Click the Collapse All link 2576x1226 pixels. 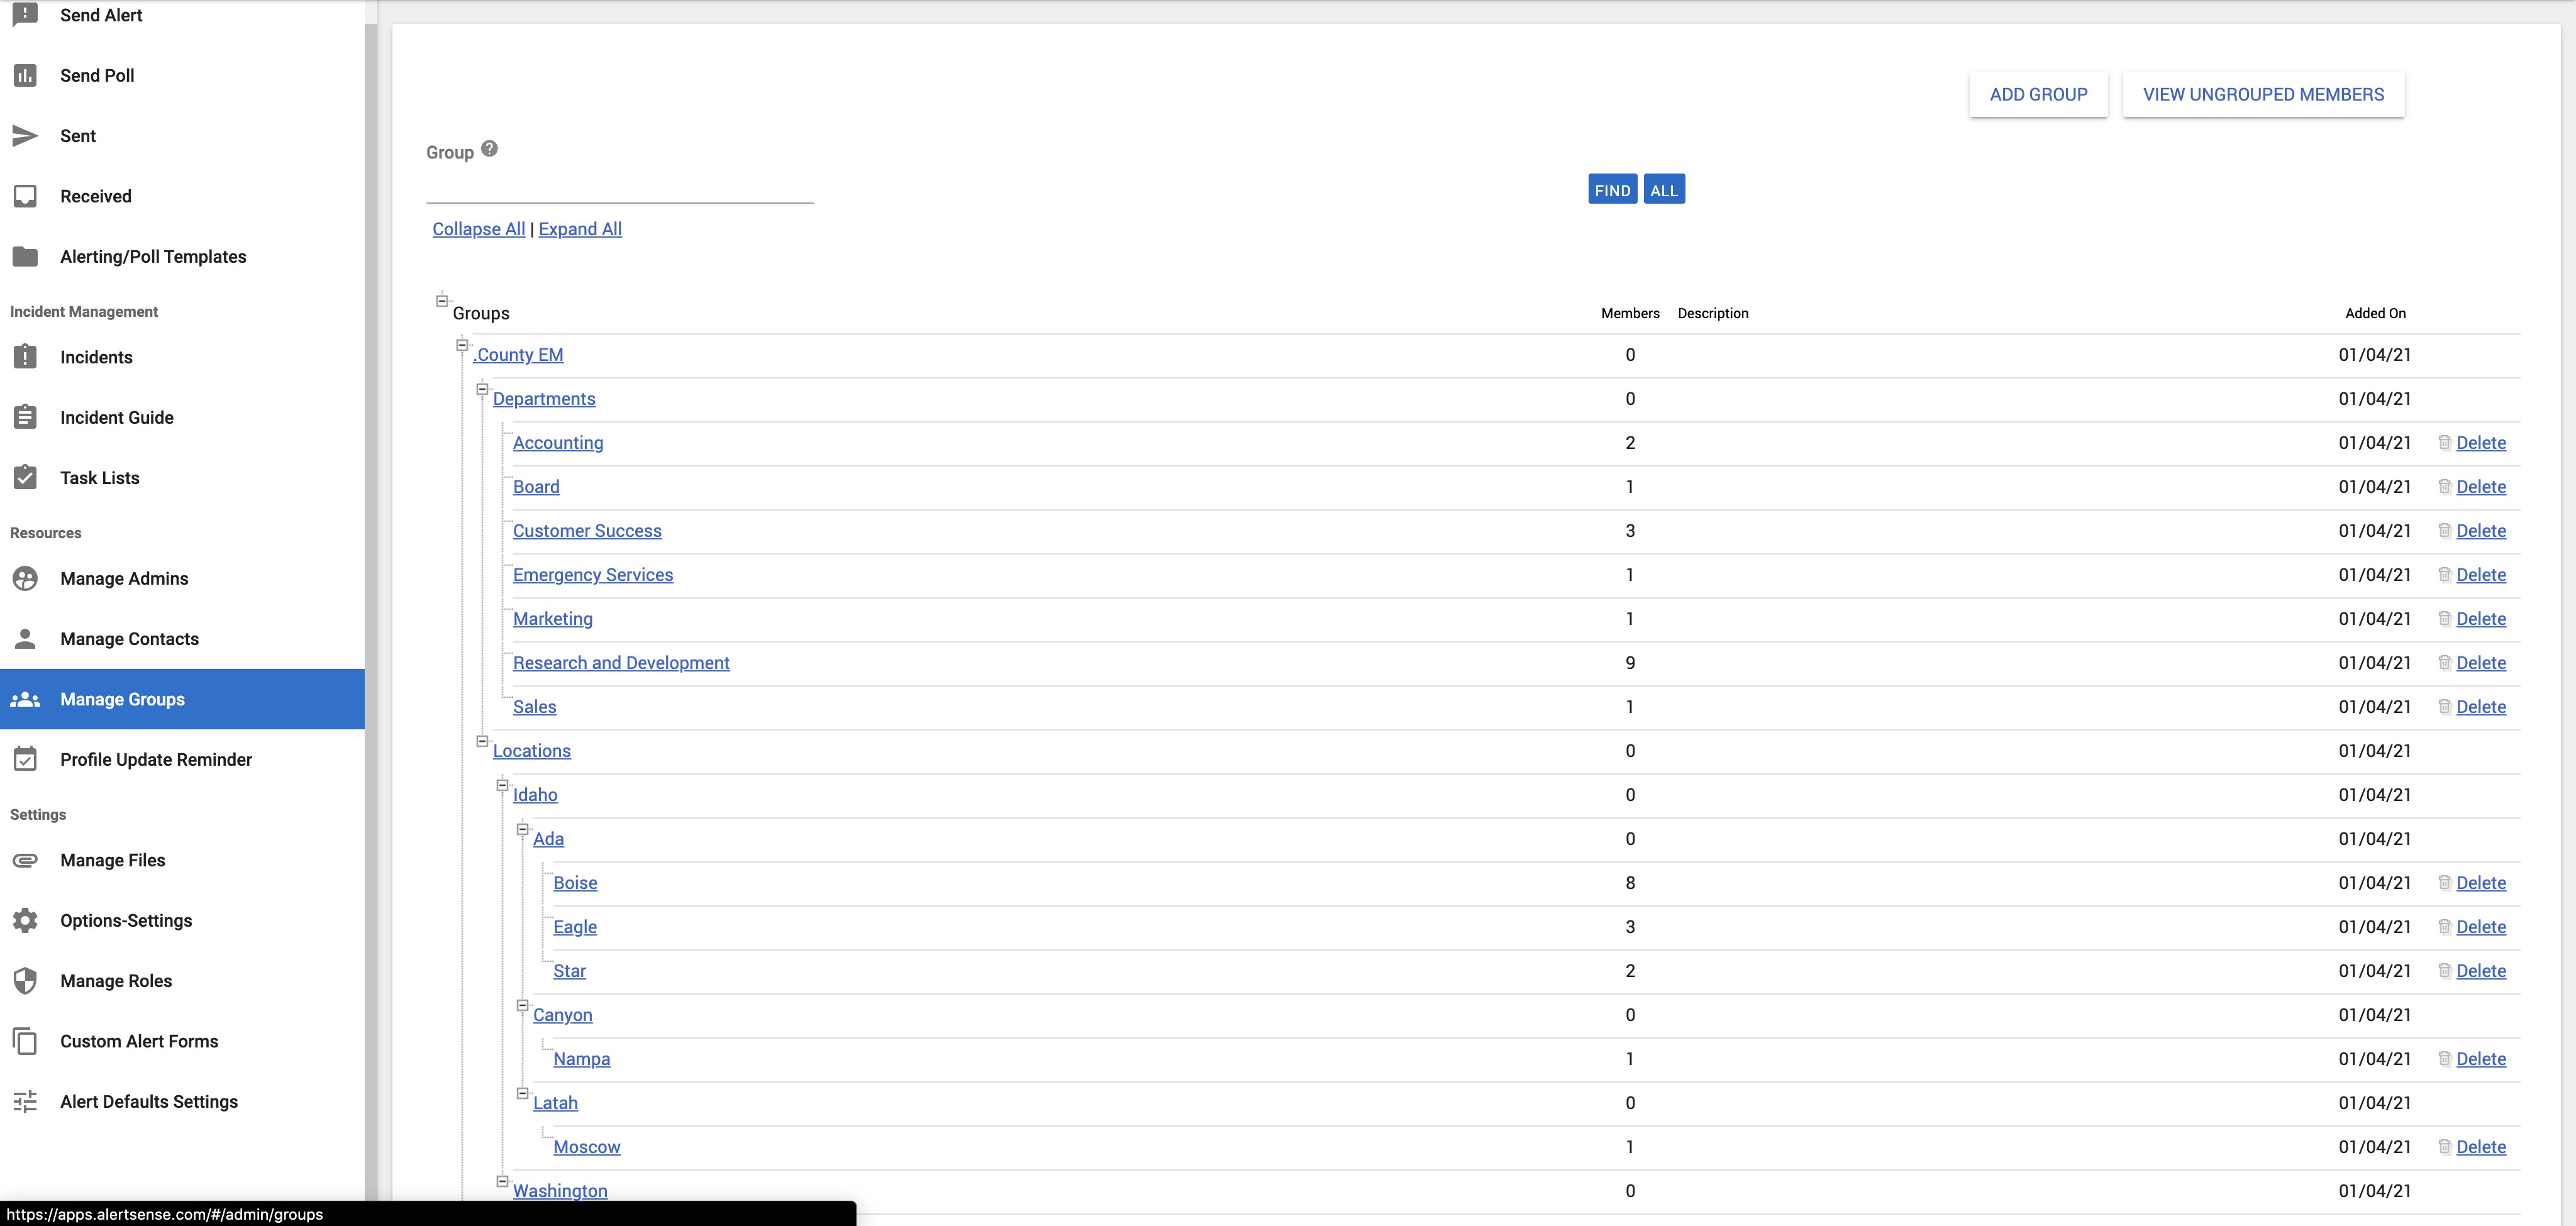click(478, 228)
